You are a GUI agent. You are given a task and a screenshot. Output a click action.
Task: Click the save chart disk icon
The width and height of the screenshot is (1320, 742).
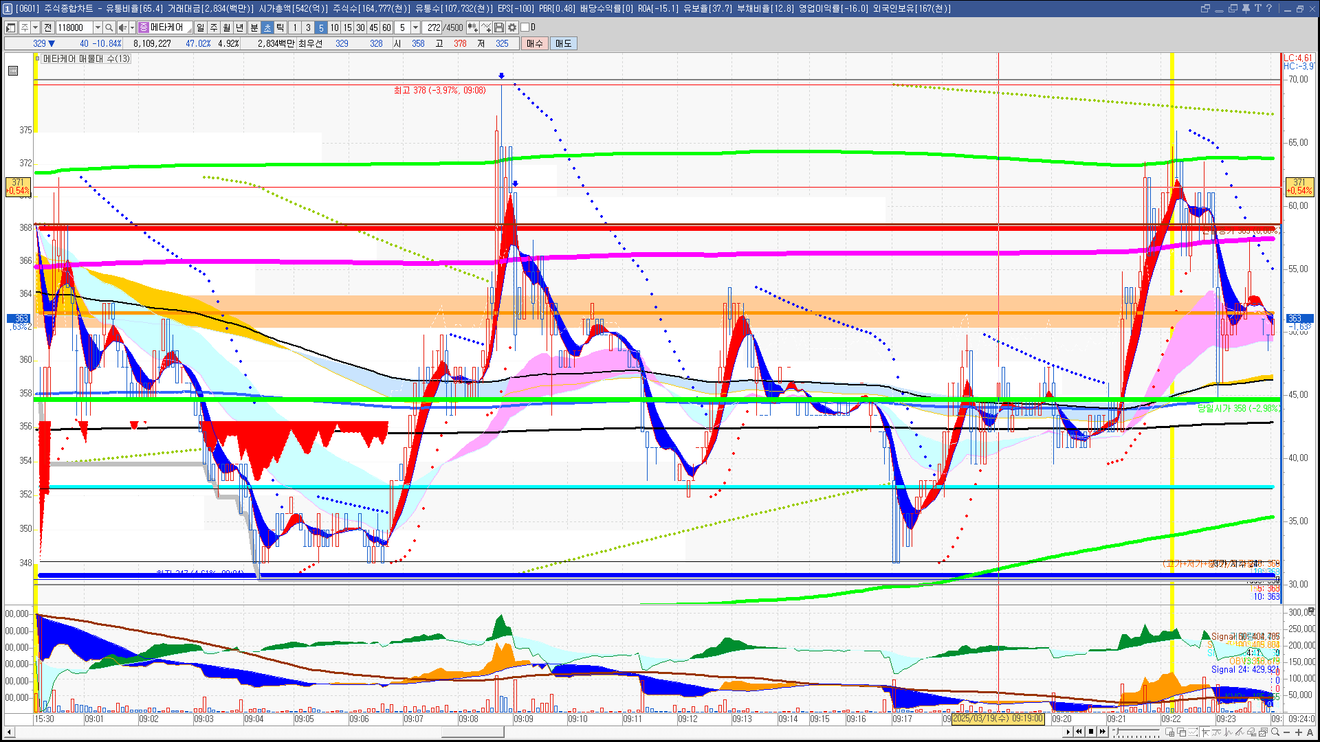499,27
